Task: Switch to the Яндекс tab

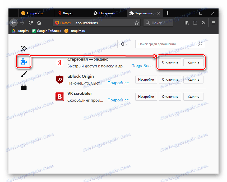Action: pos(73,13)
